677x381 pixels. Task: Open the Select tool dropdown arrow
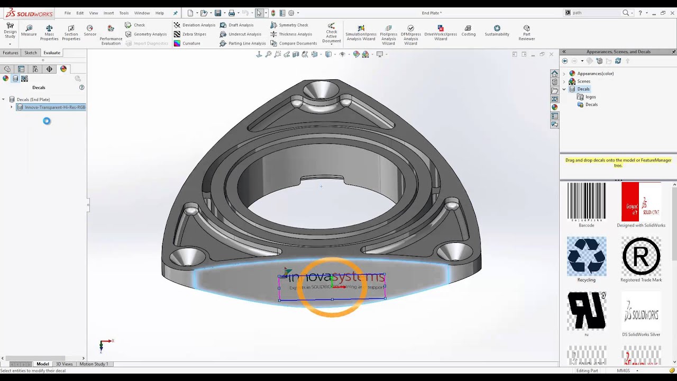click(266, 13)
